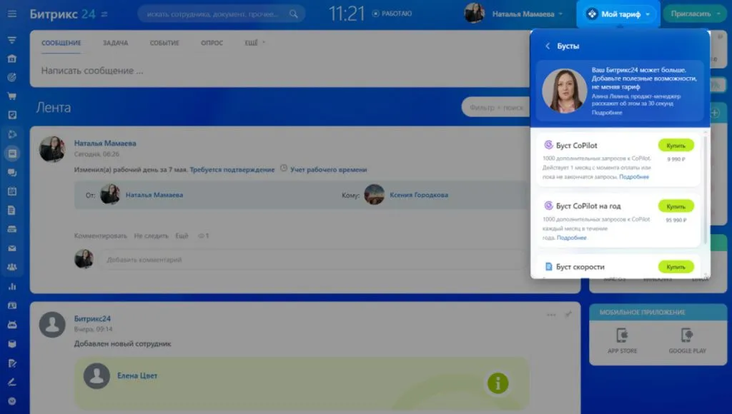Click the Google Play download icon
732x414 pixels.
tap(686, 336)
